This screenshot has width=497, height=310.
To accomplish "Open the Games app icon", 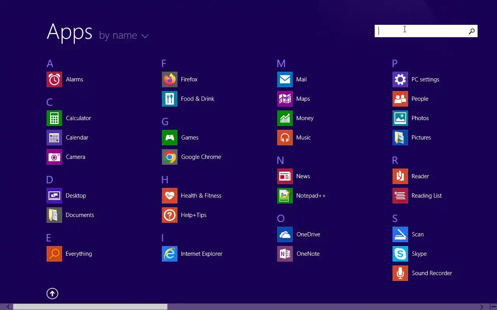I will [170, 138].
